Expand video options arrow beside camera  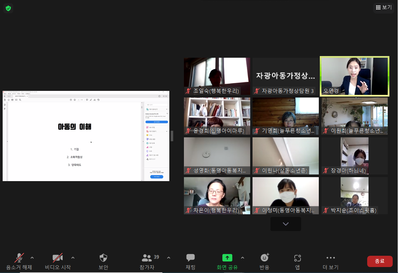pos(73,258)
